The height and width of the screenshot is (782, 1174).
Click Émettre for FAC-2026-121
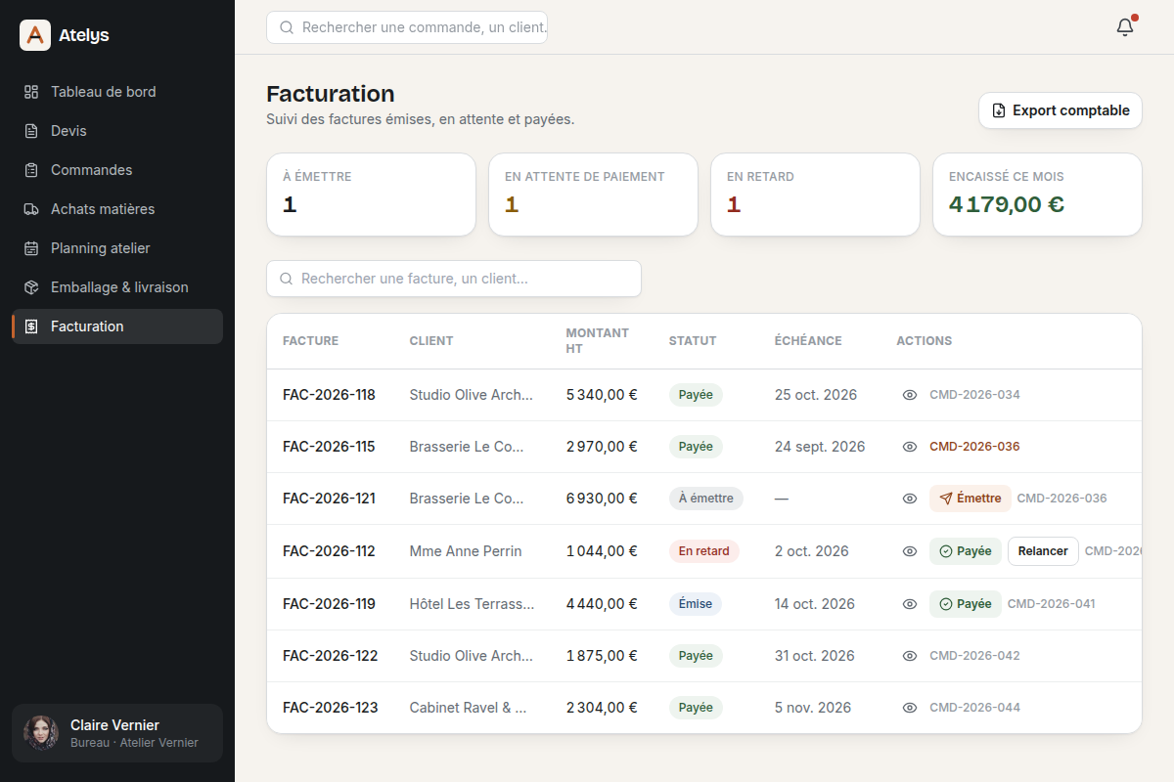[x=971, y=499]
